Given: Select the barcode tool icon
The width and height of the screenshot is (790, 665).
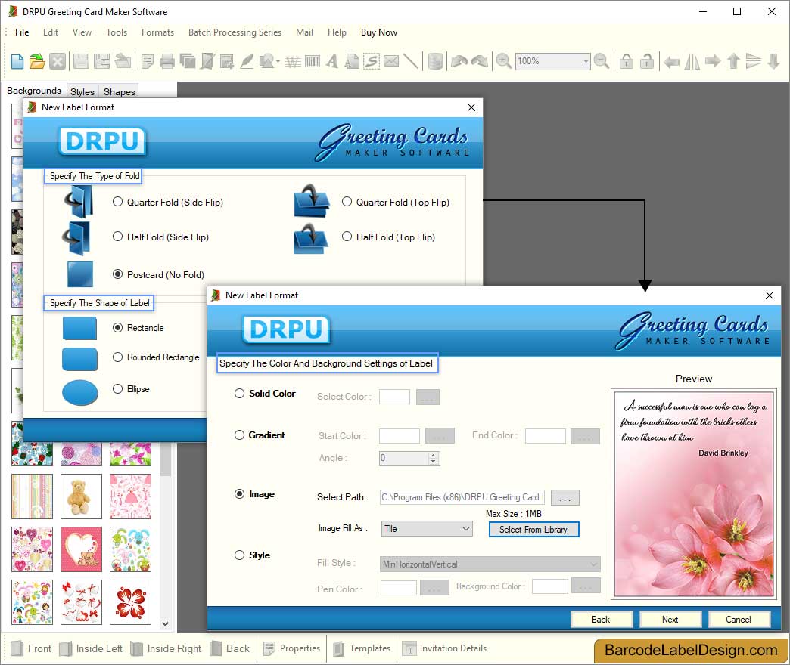Looking at the screenshot, I should pos(313,62).
